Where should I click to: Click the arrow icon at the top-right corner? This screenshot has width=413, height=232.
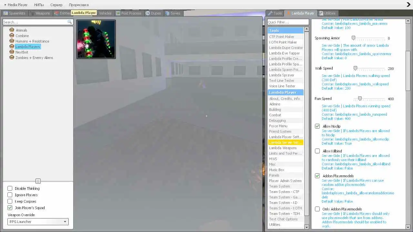[x=408, y=5]
